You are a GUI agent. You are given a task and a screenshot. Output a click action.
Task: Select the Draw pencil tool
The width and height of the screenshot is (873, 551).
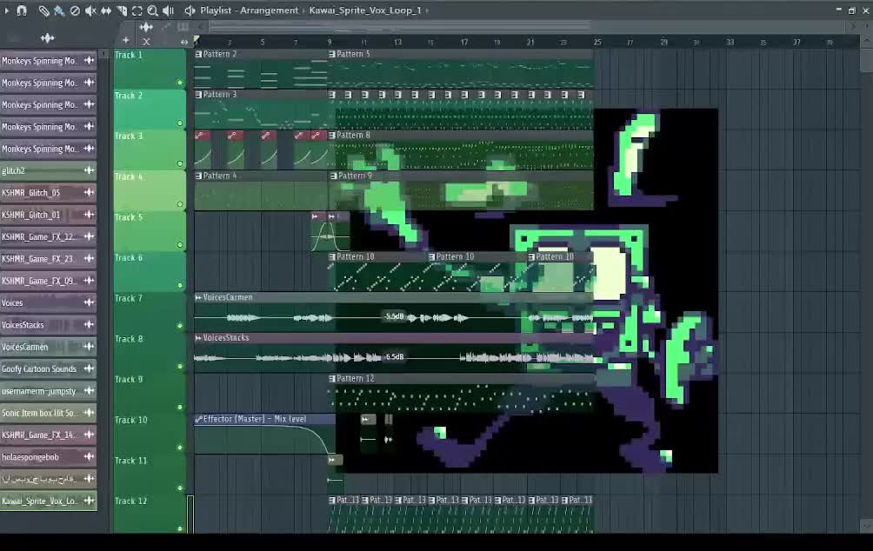pos(43,10)
